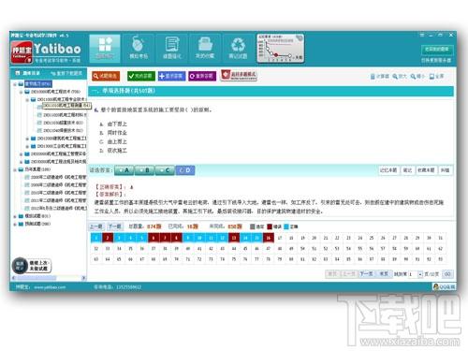Switch to full screen (全屏) icon

[437, 76]
